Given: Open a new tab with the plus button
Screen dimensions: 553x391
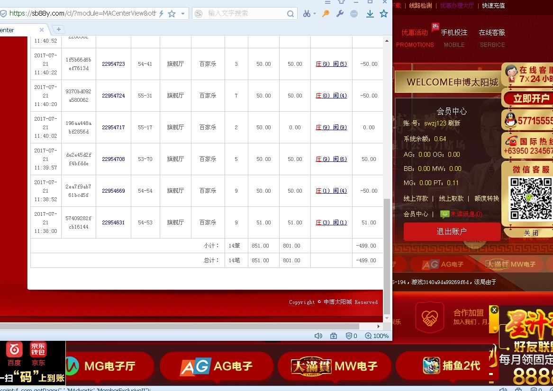Looking at the screenshot, I should tap(58, 29).
